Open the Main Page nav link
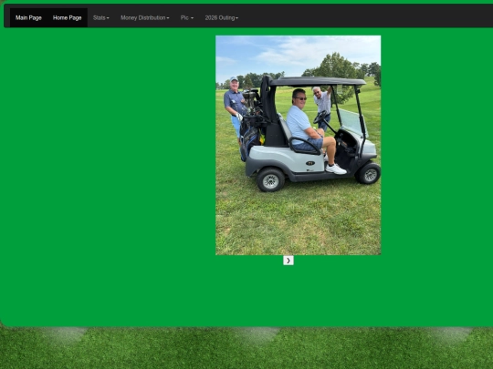 tap(28, 18)
